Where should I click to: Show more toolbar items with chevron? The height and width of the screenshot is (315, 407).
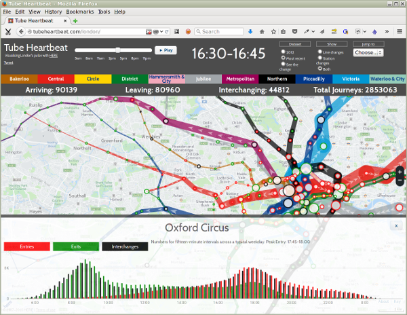tap(387, 32)
